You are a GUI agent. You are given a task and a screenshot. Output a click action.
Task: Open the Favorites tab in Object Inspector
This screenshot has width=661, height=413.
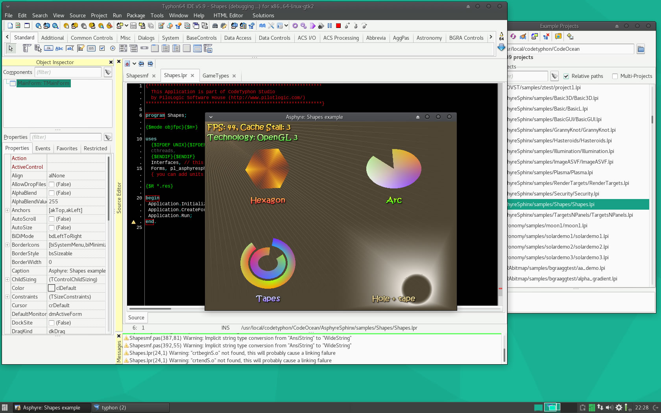[x=67, y=148]
